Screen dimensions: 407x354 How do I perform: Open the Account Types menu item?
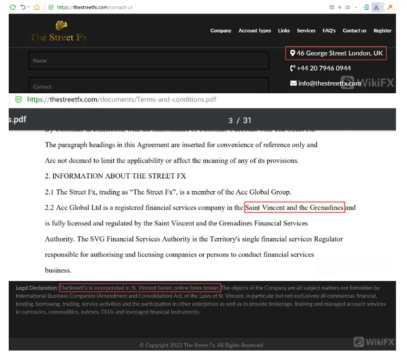tap(255, 31)
